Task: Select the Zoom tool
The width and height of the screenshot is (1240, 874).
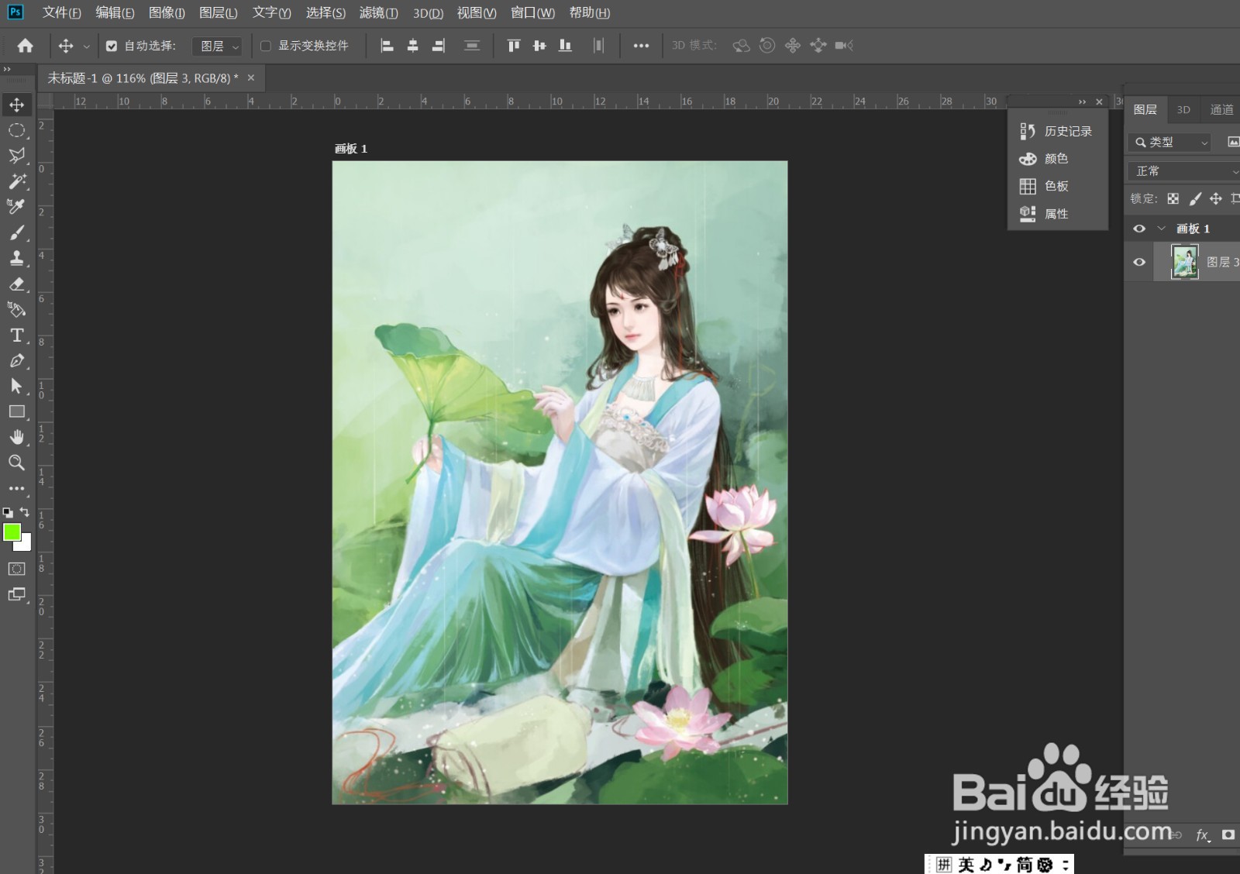Action: (16, 463)
